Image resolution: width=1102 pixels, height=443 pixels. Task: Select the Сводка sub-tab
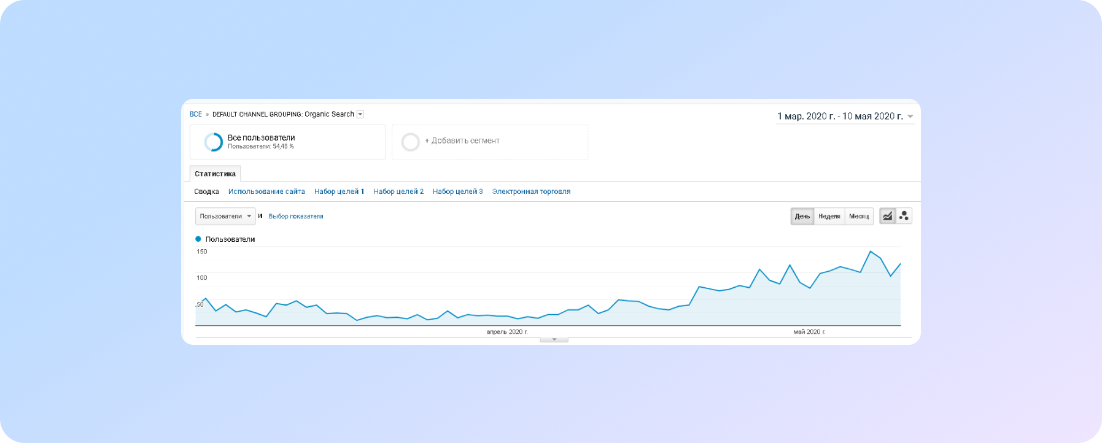pos(206,191)
